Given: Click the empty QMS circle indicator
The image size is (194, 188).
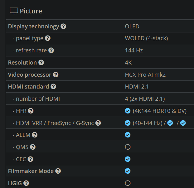Looking at the screenshot, I should click(128, 147).
